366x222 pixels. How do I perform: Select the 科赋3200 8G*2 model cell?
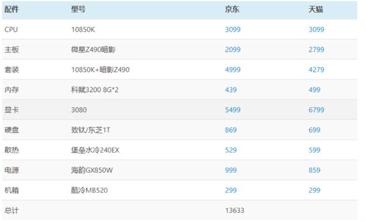point(95,90)
